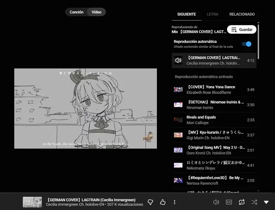Select the now-playing GERMAN COVER LAGTRAIN queue item

click(214, 61)
